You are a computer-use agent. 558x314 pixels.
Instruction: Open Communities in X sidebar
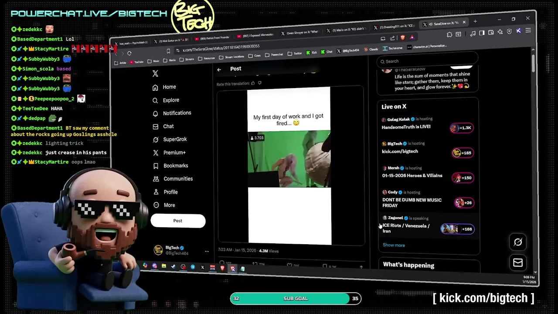(x=173, y=179)
